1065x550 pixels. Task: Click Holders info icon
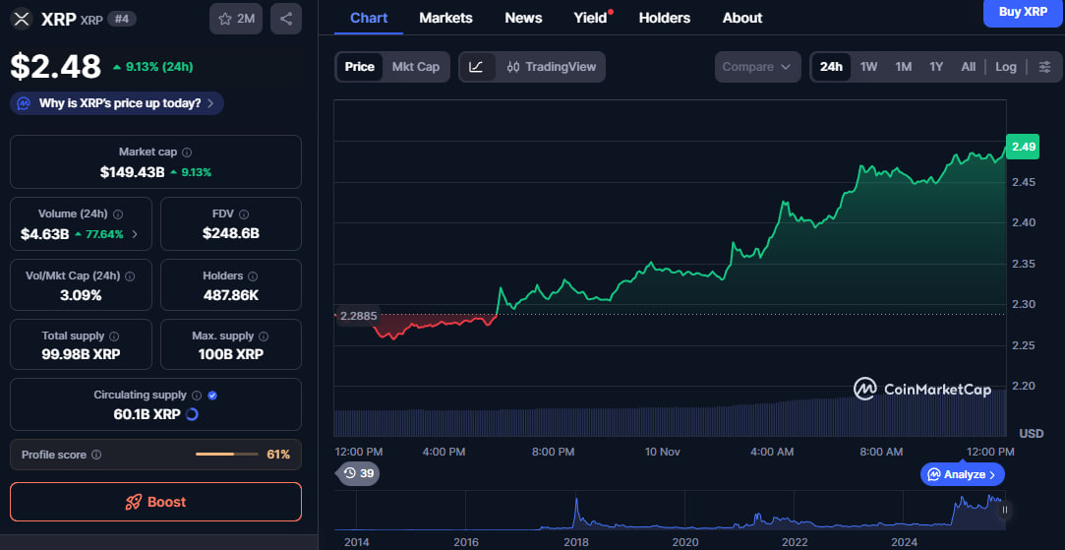tap(253, 276)
